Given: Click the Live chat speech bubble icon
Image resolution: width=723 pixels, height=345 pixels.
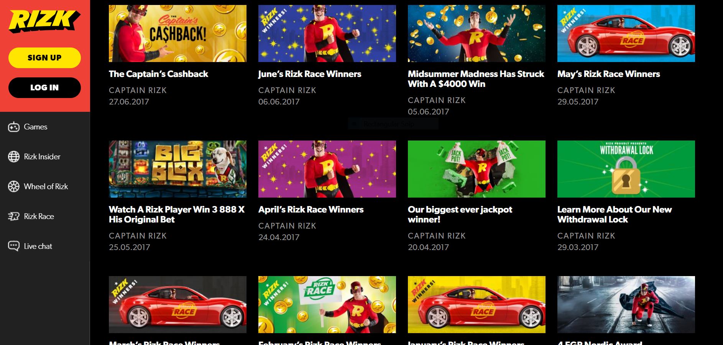Looking at the screenshot, I should tap(14, 246).
